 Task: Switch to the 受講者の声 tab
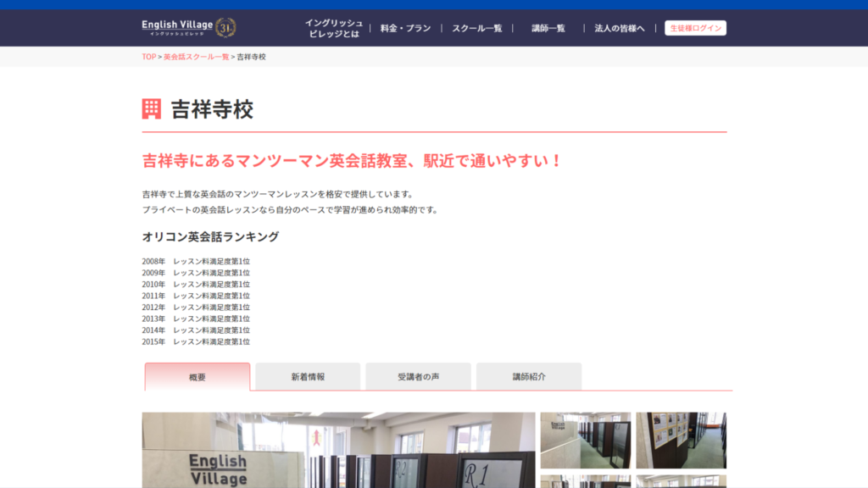(x=418, y=376)
